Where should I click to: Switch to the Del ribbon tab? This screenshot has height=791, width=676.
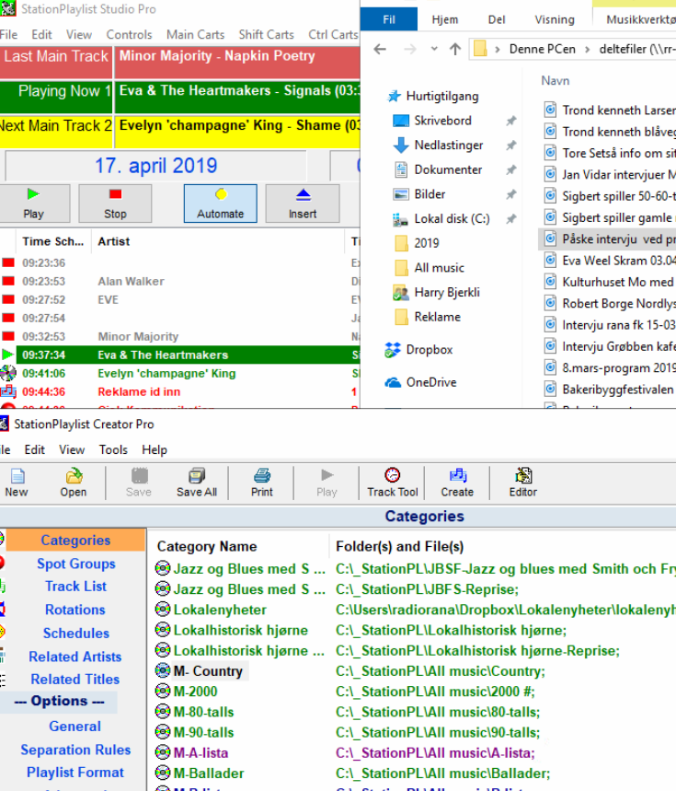(x=497, y=19)
